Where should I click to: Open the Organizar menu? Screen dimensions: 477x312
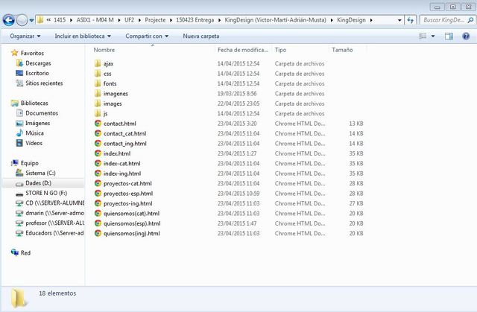pos(25,36)
